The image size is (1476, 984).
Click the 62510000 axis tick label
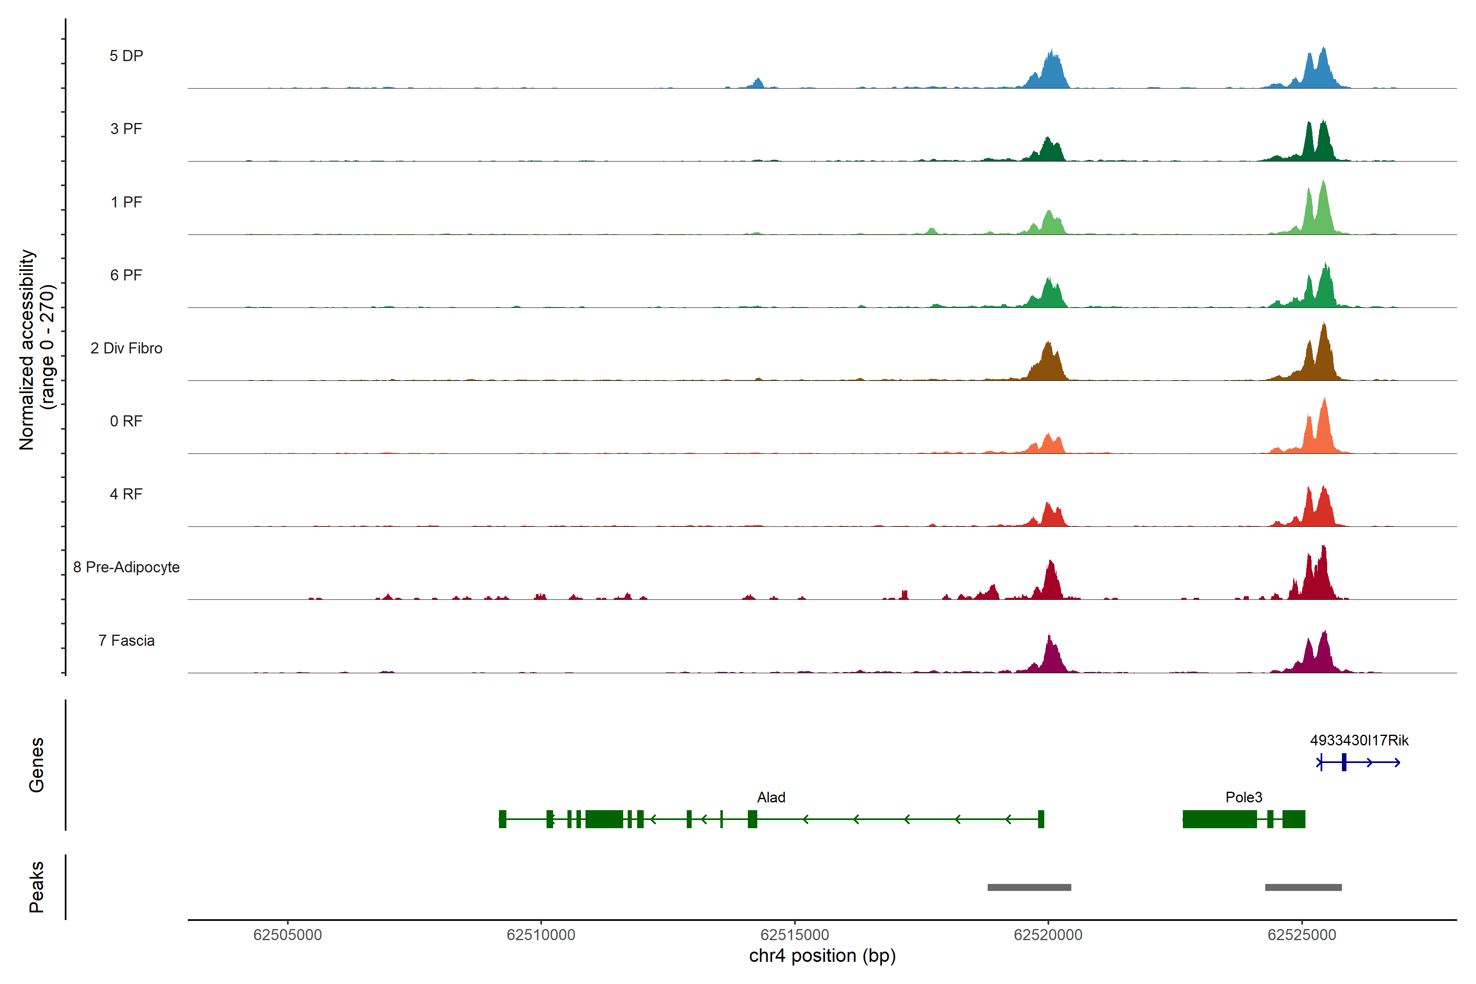pos(541,935)
